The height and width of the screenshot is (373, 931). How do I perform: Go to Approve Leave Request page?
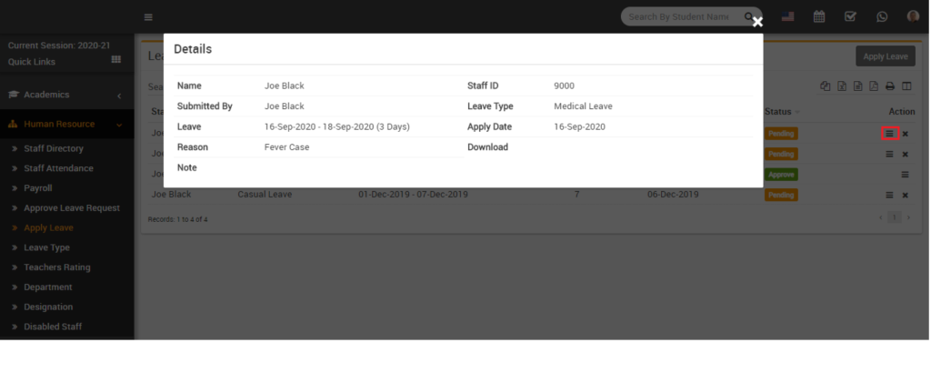pyautogui.click(x=72, y=208)
